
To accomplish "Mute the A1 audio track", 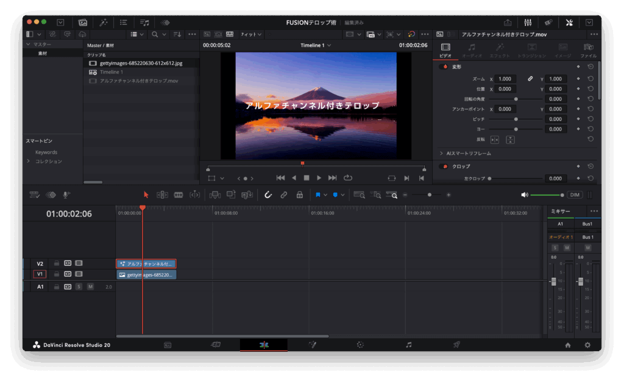I will [90, 287].
